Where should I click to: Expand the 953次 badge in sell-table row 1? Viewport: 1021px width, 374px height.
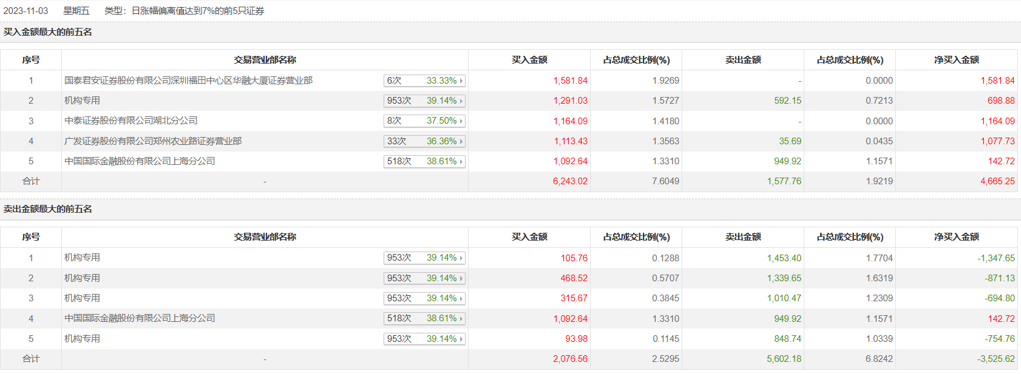pyautogui.click(x=461, y=258)
